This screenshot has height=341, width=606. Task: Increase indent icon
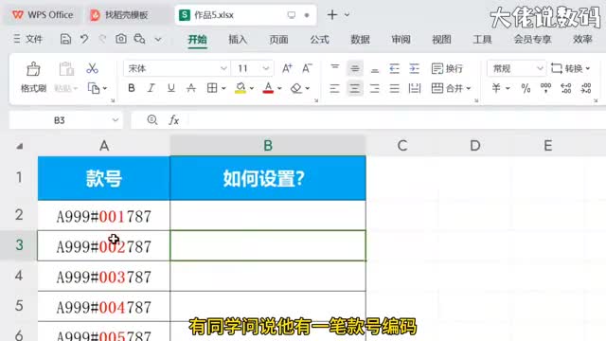click(x=415, y=68)
